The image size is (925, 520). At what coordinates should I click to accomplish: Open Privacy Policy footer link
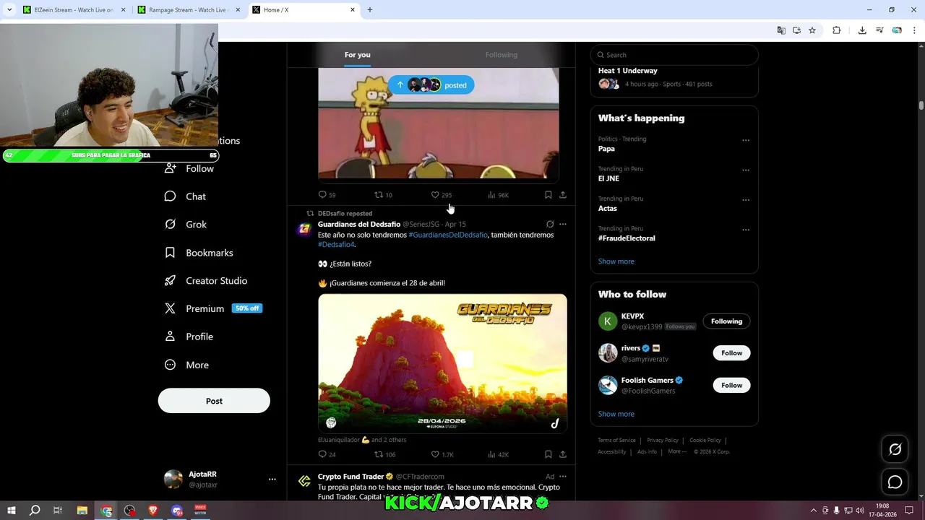point(663,441)
